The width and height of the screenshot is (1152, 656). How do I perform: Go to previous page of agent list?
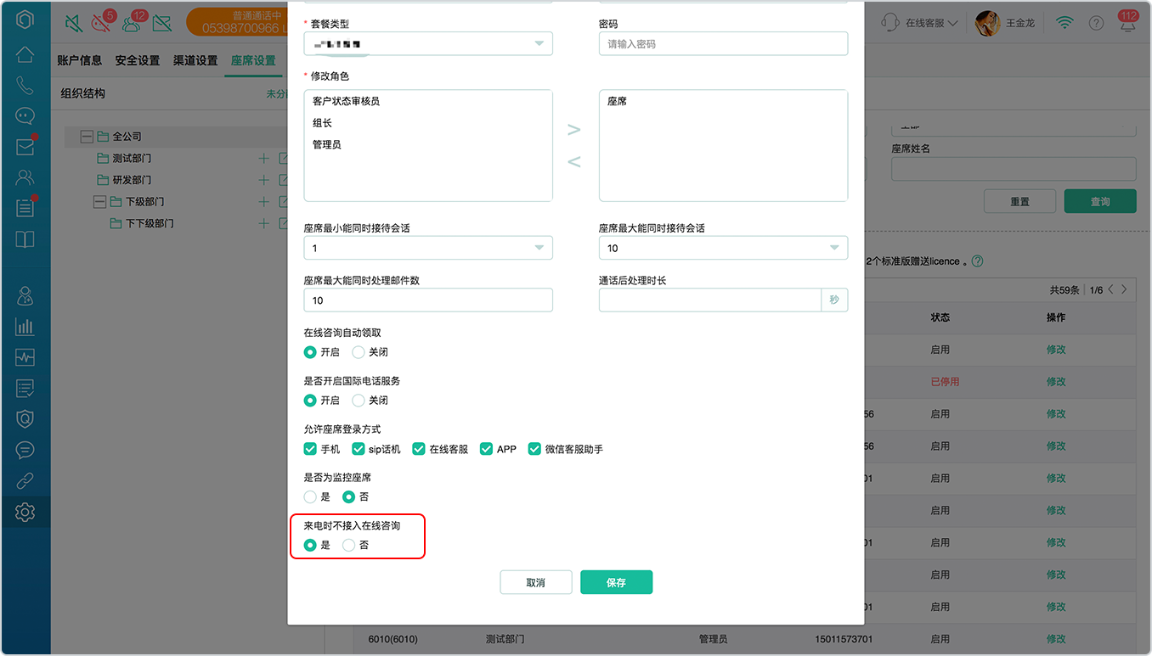1110,289
